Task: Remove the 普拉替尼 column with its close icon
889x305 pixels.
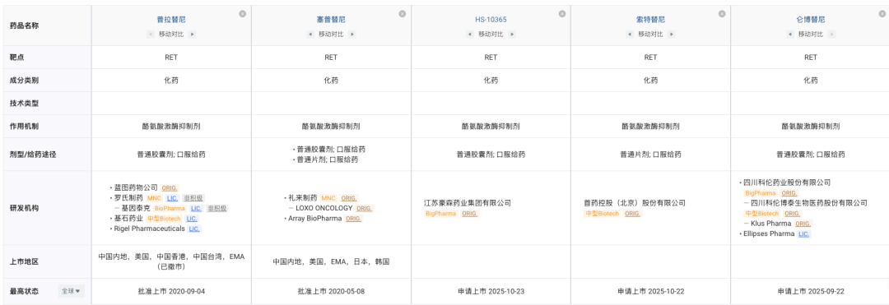Action: pos(242,14)
